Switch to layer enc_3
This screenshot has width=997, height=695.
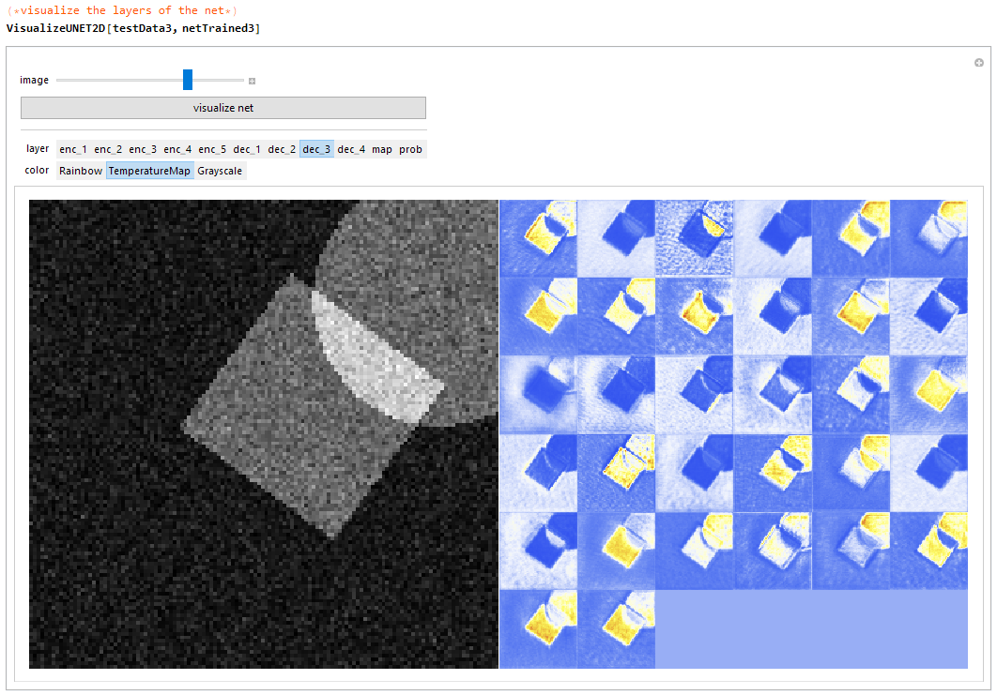click(143, 149)
